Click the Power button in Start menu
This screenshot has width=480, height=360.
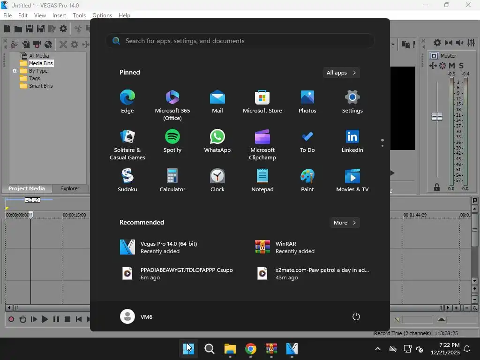[x=356, y=316]
